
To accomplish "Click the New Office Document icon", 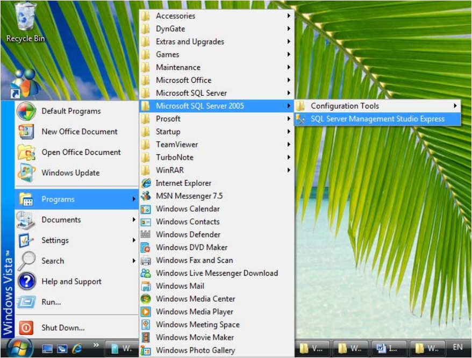I will [x=26, y=132].
